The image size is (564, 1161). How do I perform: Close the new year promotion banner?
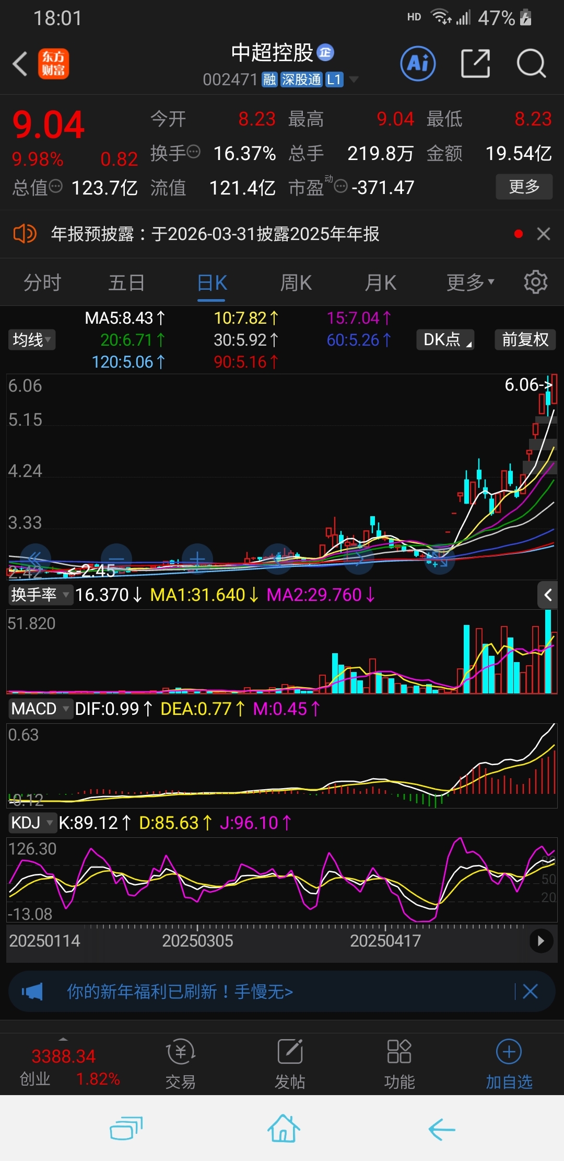pyautogui.click(x=530, y=991)
